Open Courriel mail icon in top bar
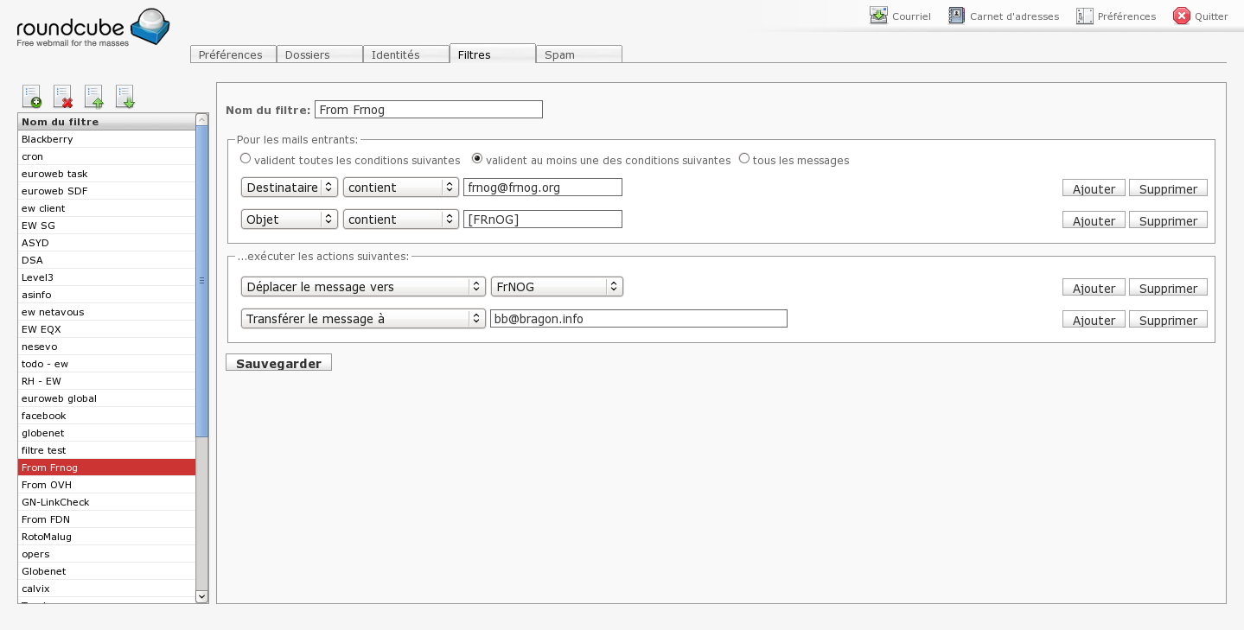 click(x=878, y=16)
